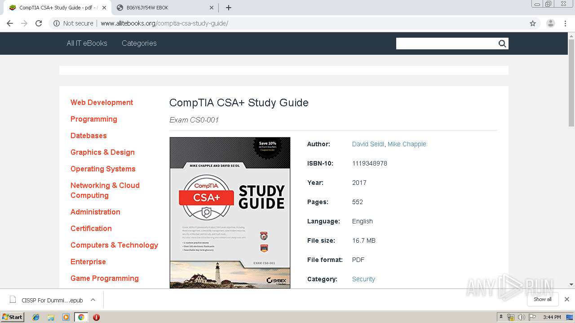
Task: Open the Security category link
Action: click(363, 279)
